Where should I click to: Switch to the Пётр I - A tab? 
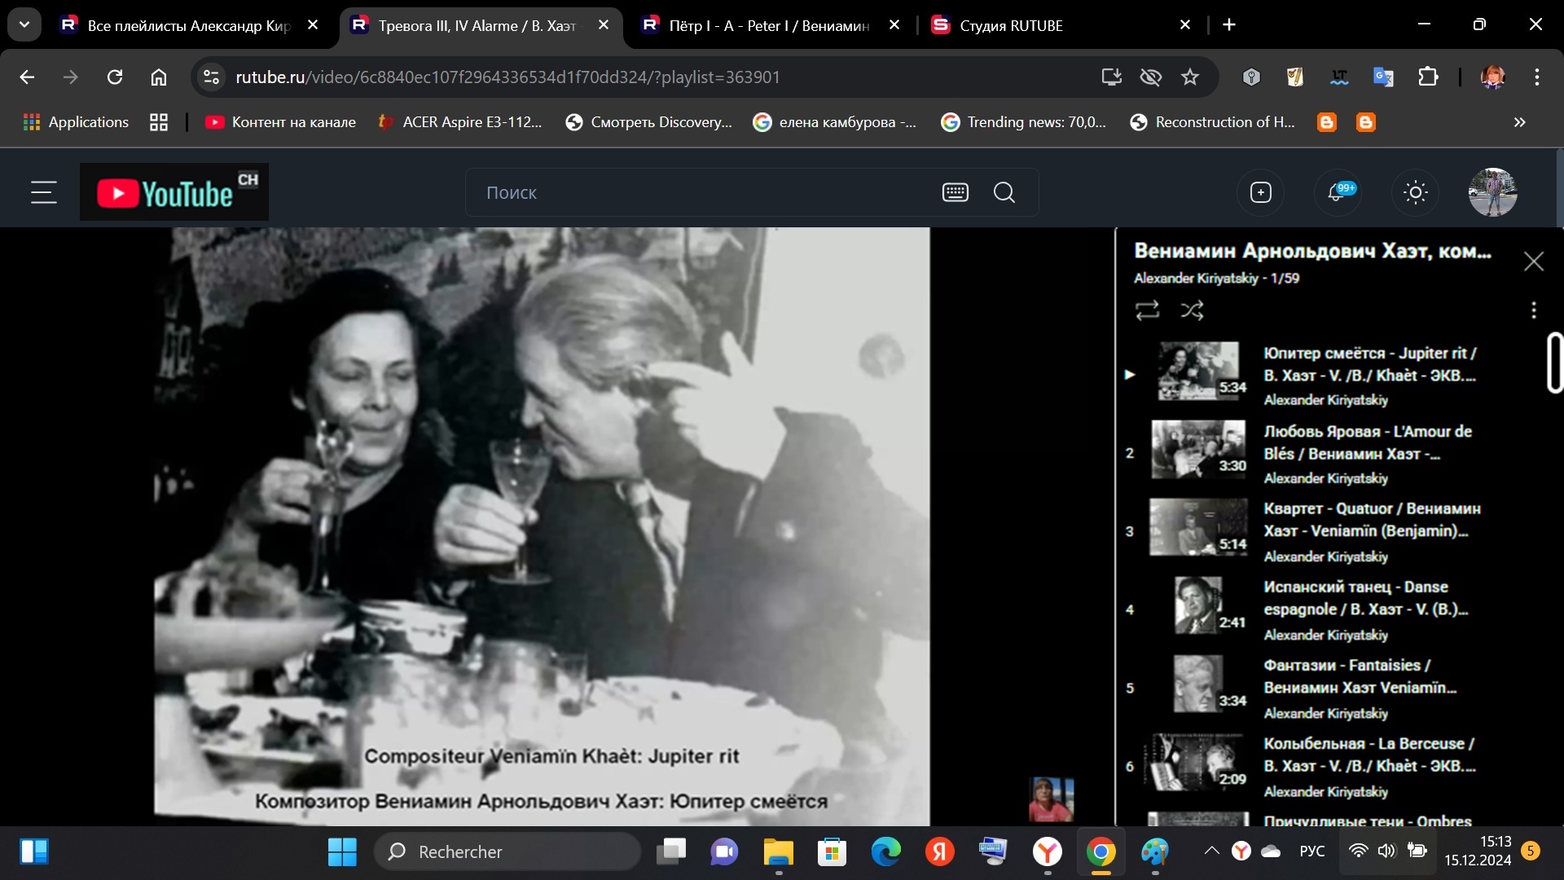coord(768,25)
